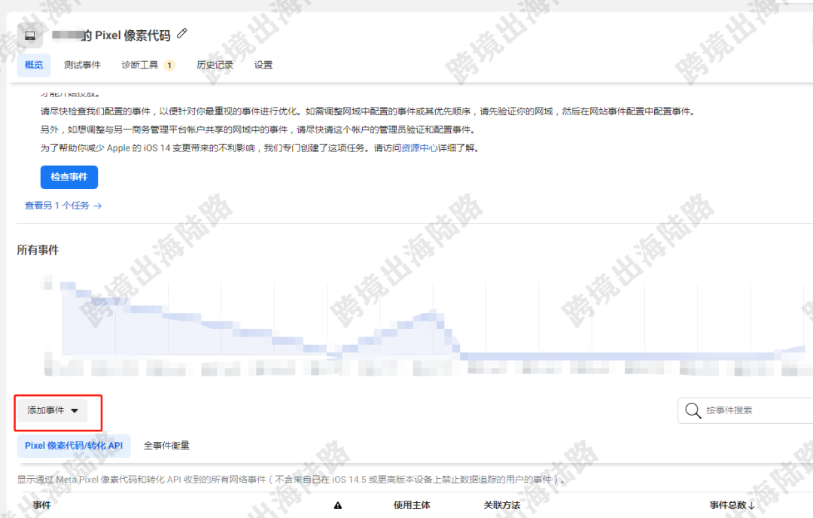Select the Pixel 像素代码/转化 API filter

tap(73, 446)
